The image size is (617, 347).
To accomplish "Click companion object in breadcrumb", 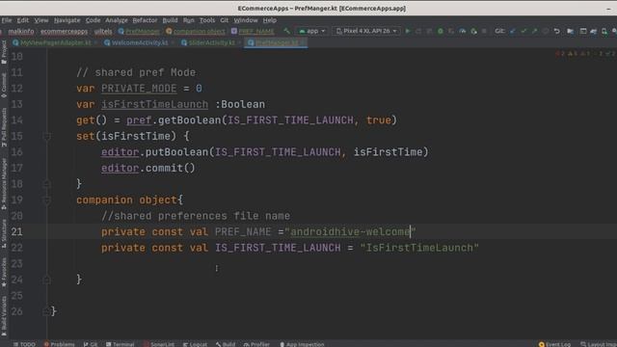I will [x=196, y=31].
